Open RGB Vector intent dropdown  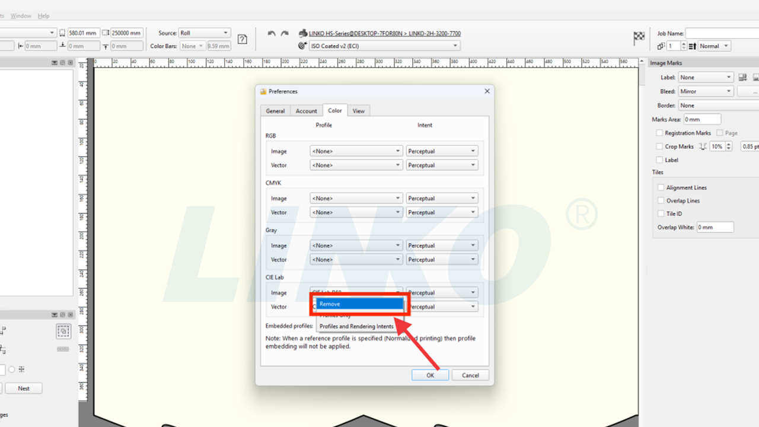coord(442,165)
